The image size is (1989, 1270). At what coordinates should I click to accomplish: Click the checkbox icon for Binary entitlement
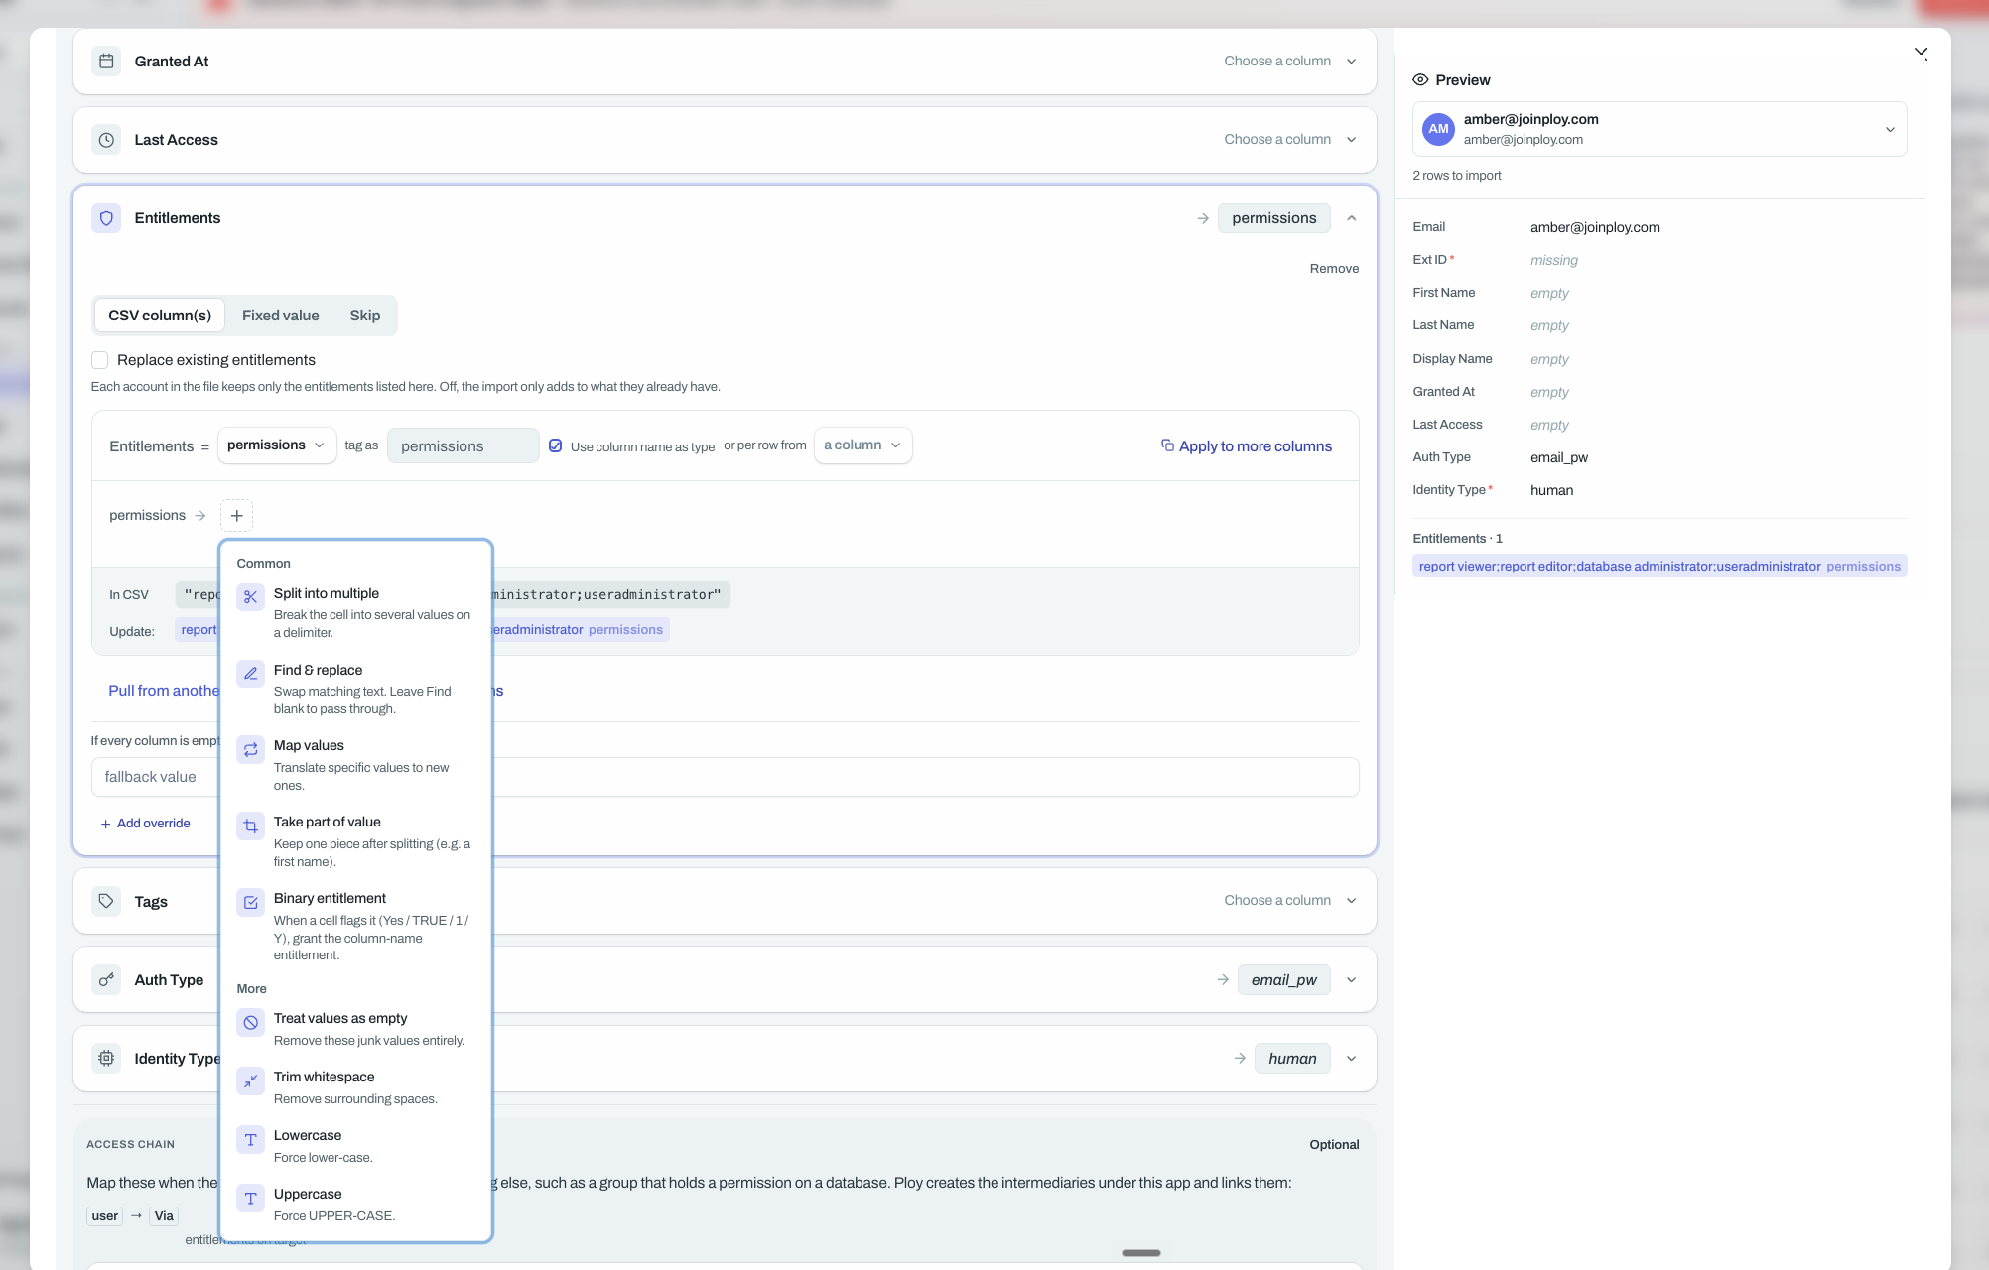point(250,902)
